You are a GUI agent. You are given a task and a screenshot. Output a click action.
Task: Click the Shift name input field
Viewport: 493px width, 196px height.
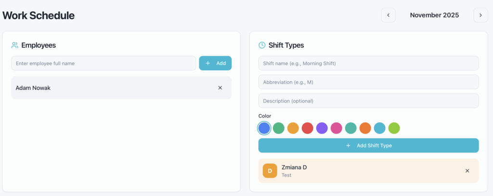368,63
